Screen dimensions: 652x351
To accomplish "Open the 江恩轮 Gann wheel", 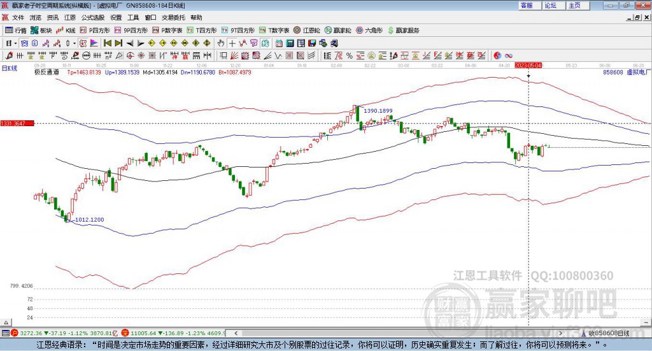I will coord(307,31).
